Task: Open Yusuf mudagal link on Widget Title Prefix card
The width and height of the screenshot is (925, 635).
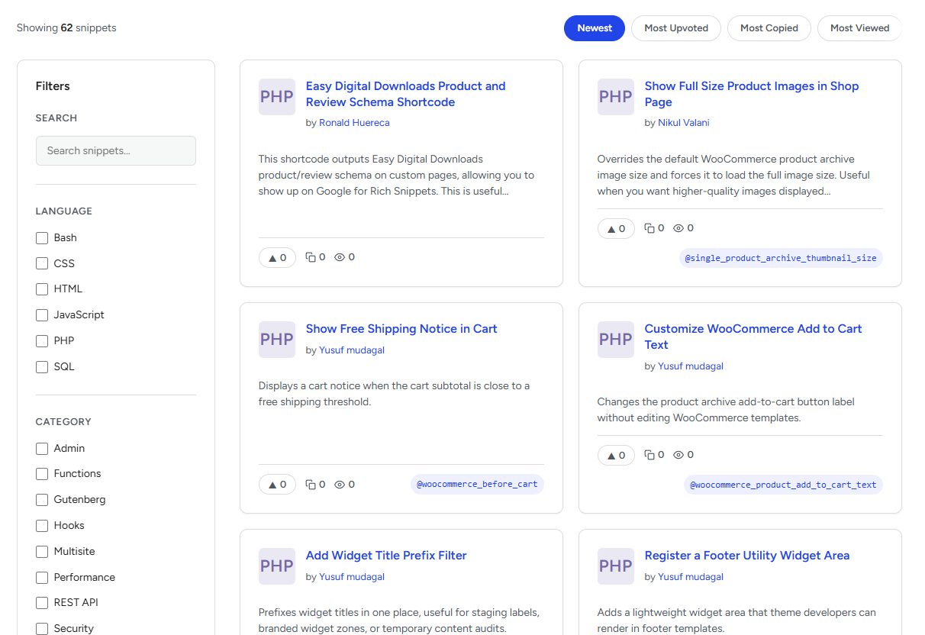Action: click(x=352, y=577)
